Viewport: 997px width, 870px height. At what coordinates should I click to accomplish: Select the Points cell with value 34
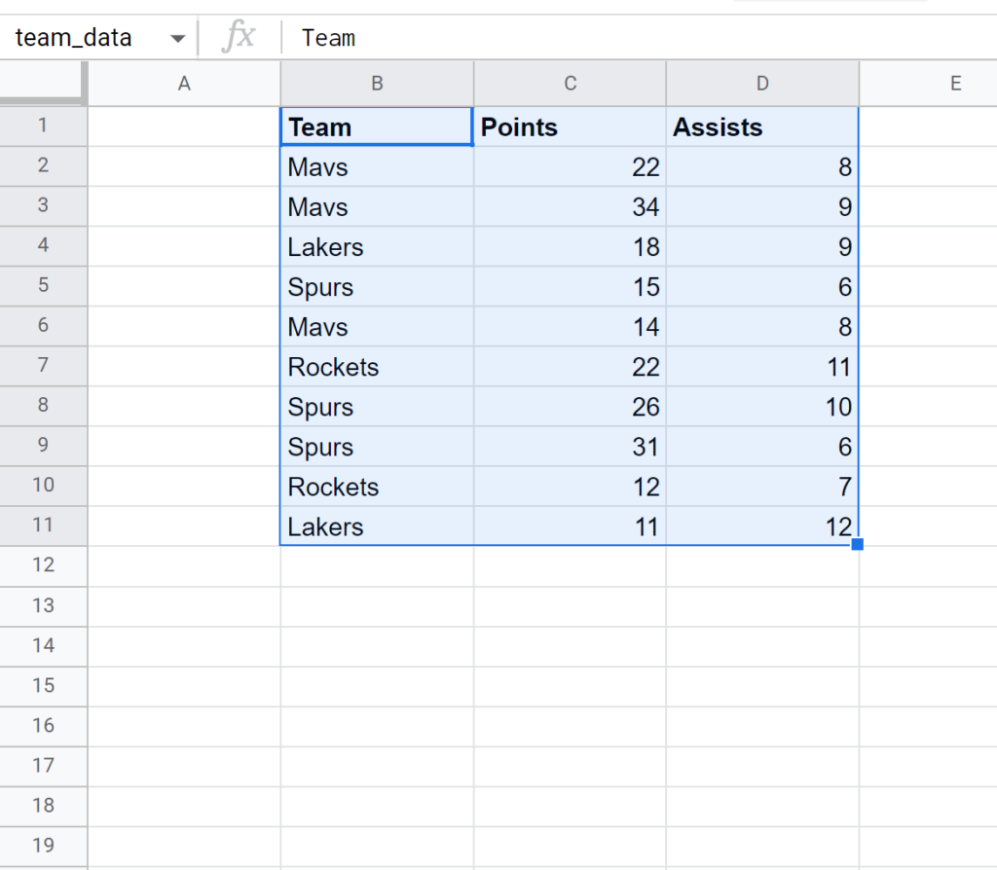point(571,206)
